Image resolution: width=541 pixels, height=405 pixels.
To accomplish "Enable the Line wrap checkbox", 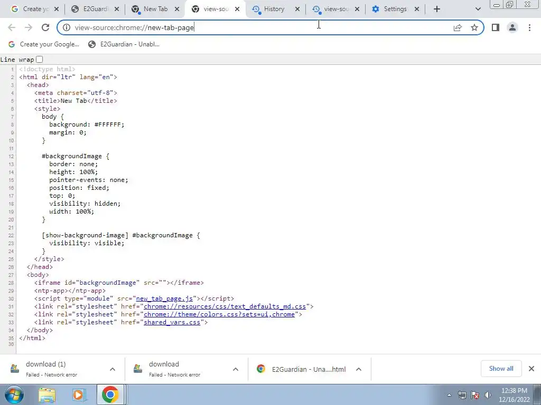I will [x=40, y=59].
